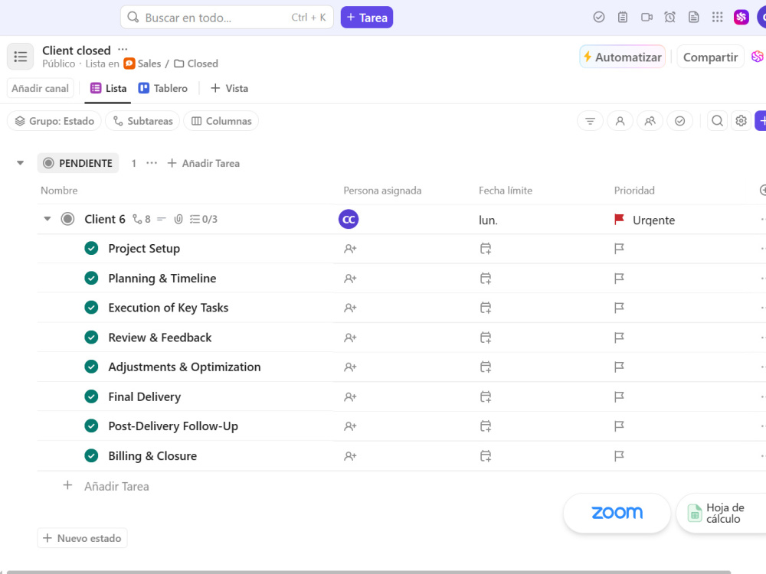Click the Añadir Tarea row below Billing & Closure
This screenshot has width=766, height=574.
click(x=106, y=486)
